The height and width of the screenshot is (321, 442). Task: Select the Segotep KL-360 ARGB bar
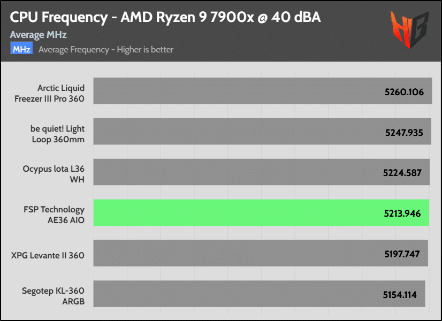pos(260,294)
